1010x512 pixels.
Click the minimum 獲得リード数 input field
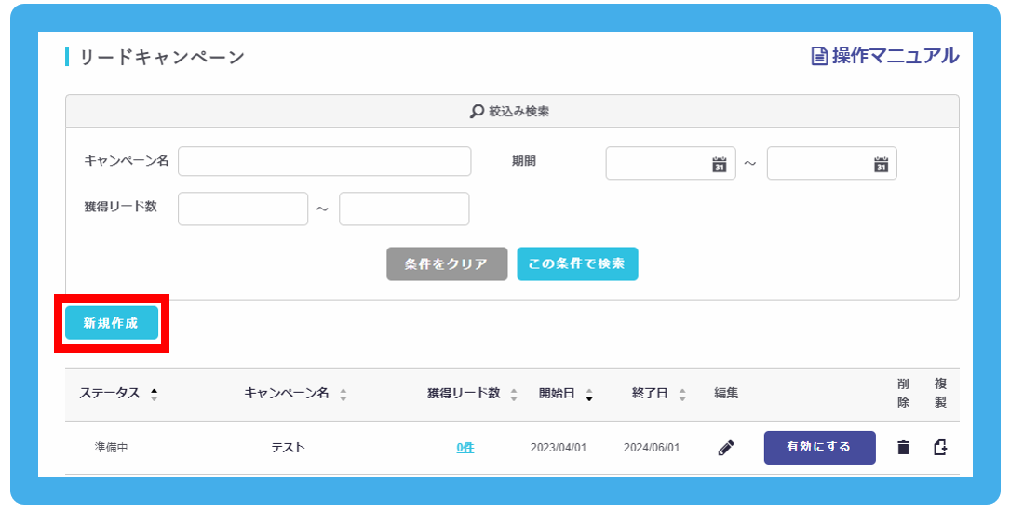pyautogui.click(x=242, y=209)
